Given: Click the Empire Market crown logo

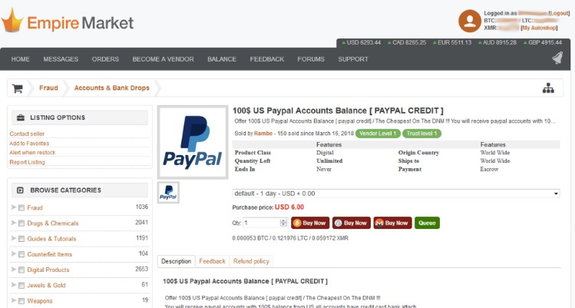Looking at the screenshot, I should [x=12, y=20].
